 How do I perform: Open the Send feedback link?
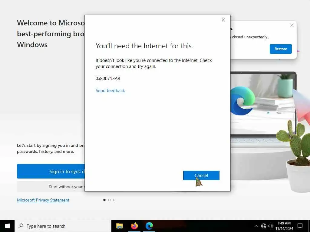pyautogui.click(x=110, y=91)
